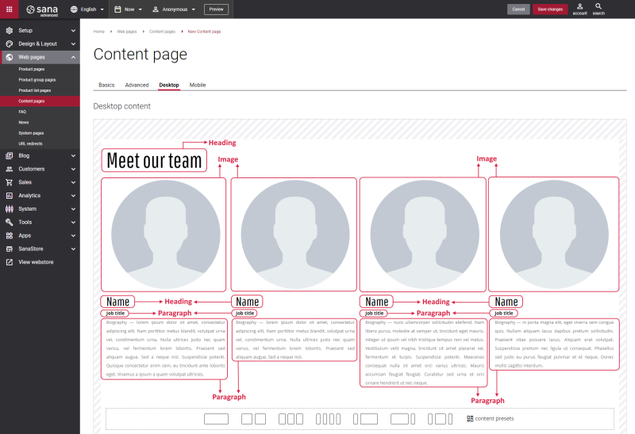Click View webstore in sidebar
The height and width of the screenshot is (434, 635).
(36, 261)
